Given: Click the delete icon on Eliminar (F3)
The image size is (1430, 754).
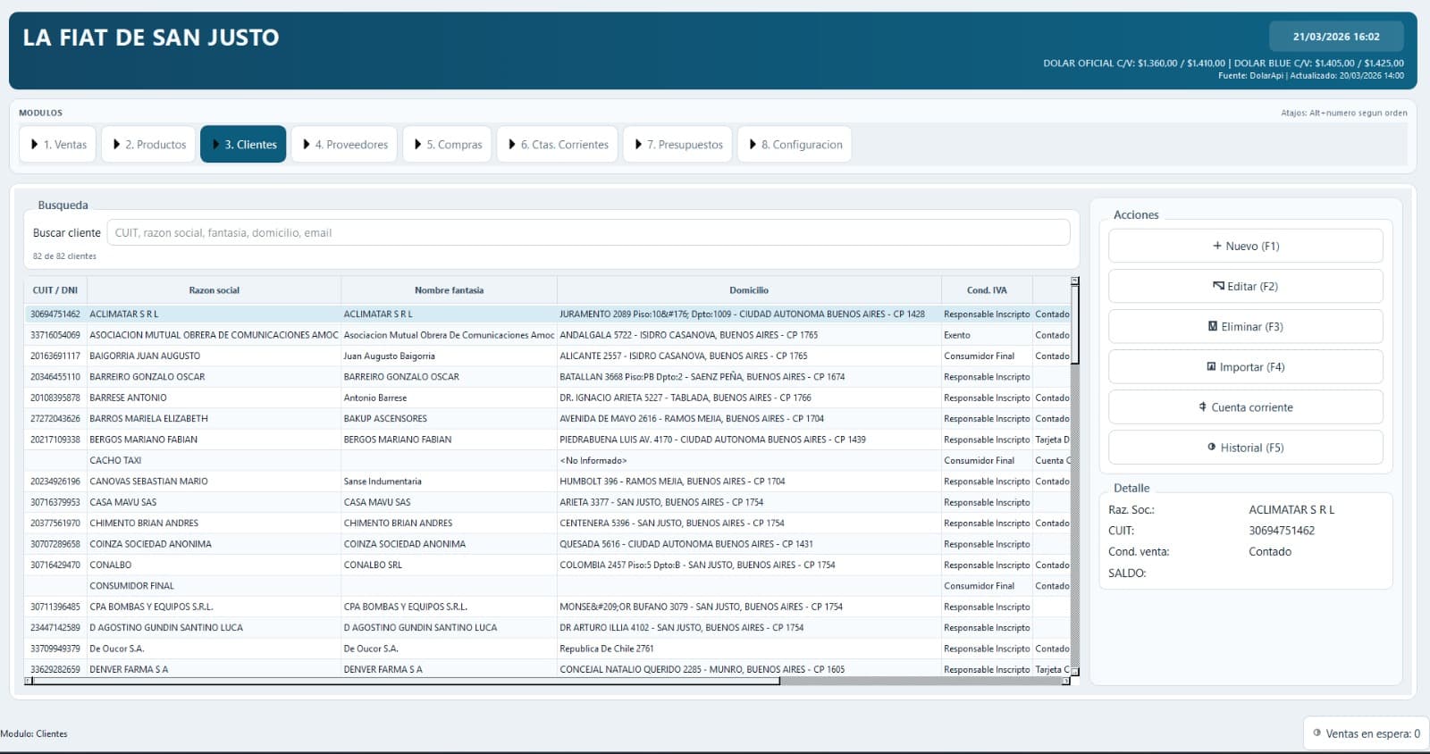Looking at the screenshot, I should (1213, 326).
